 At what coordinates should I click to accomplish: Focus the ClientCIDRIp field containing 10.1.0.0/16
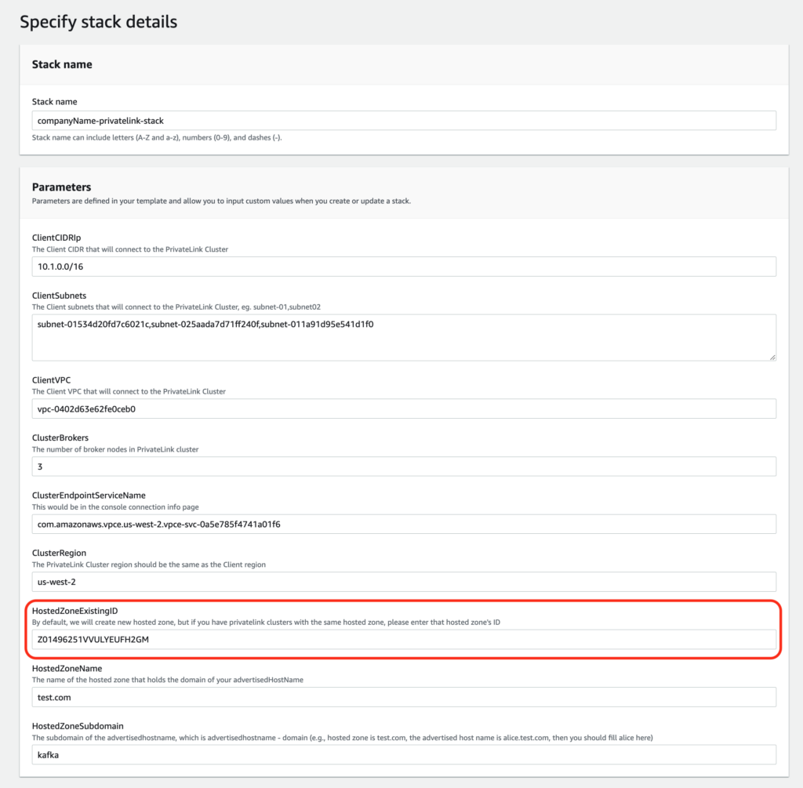[x=404, y=267]
